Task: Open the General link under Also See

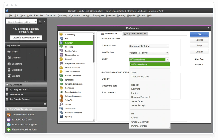Action: click(x=199, y=64)
